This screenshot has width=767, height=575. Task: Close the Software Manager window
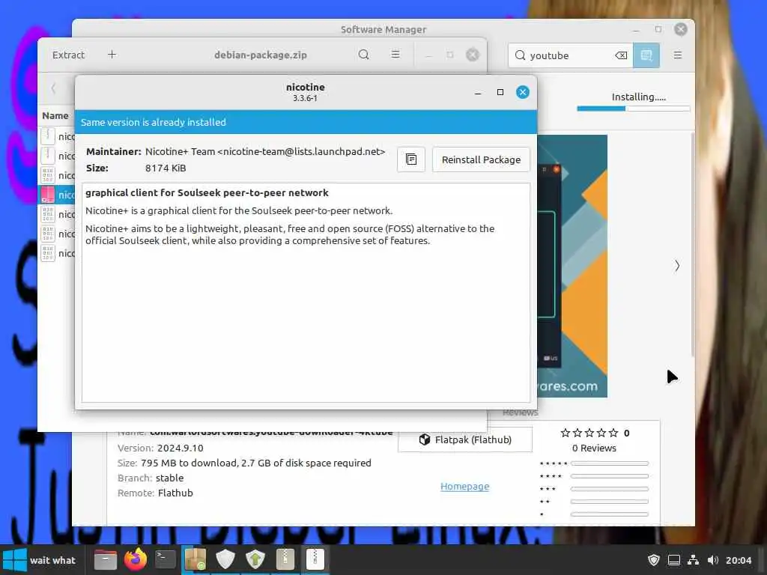point(680,29)
